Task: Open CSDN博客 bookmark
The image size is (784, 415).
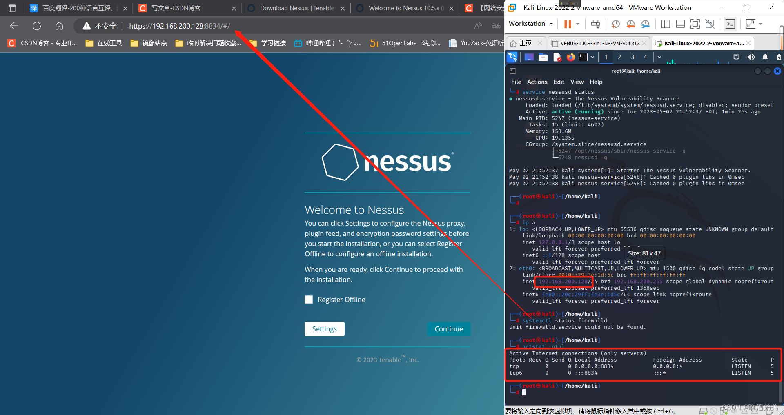Action: click(42, 43)
